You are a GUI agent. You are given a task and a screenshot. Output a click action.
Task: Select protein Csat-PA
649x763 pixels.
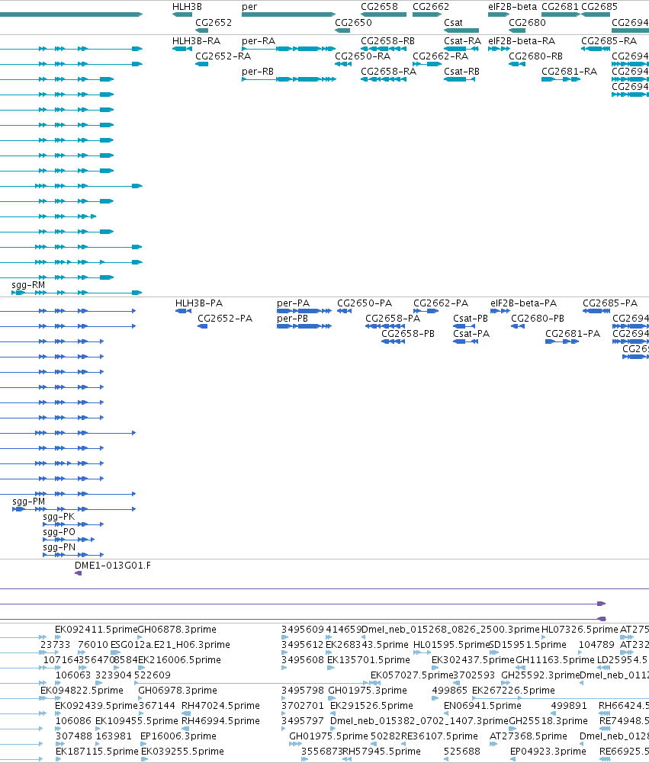coord(471,335)
